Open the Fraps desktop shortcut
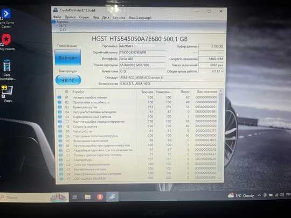 click(8, 94)
